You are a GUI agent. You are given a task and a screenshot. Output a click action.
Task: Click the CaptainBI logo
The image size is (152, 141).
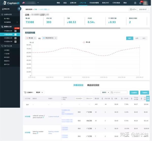point(11,3)
